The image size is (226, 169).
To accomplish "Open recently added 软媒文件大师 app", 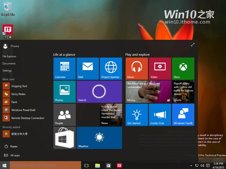I will [15, 134].
